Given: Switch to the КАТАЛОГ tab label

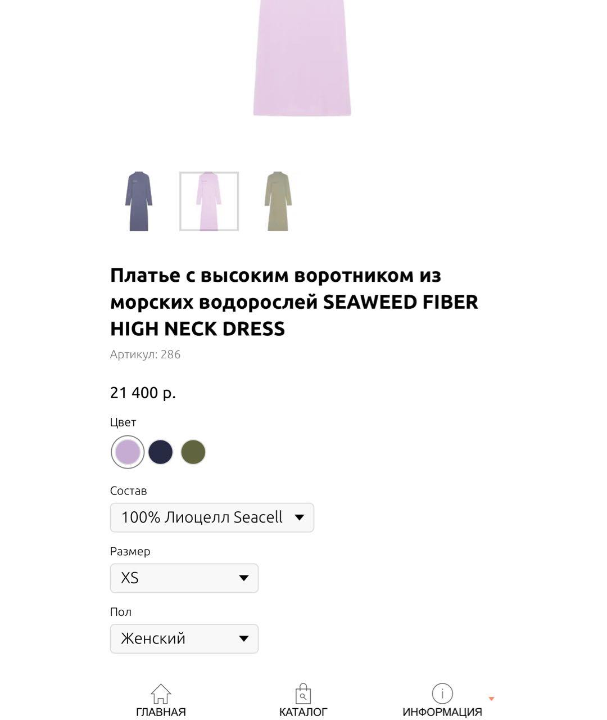Looking at the screenshot, I should (303, 712).
